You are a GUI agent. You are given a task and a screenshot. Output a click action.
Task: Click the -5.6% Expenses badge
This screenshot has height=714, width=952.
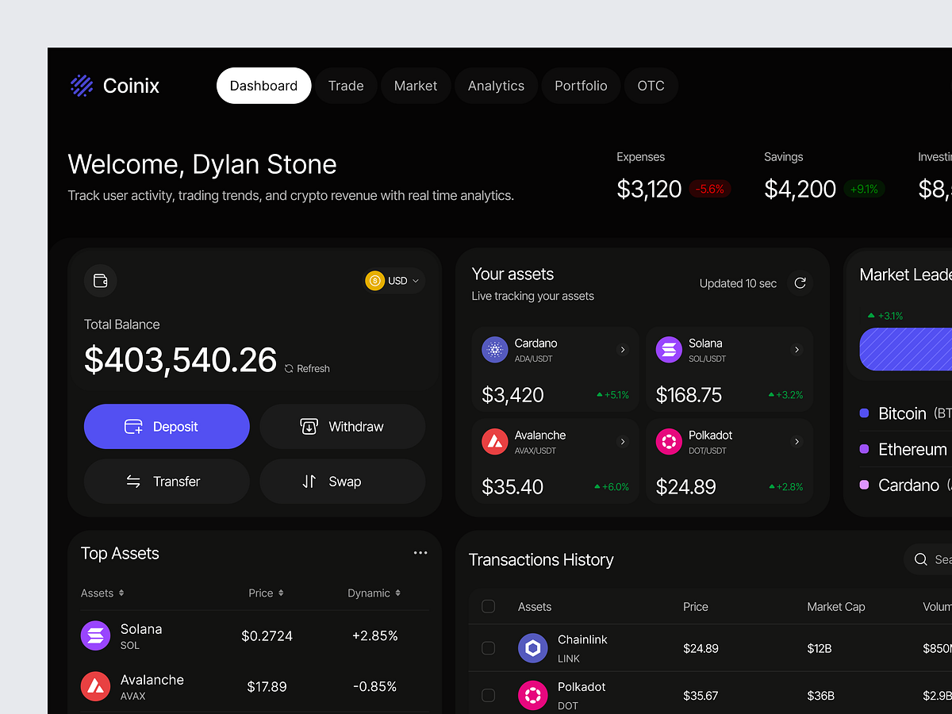[710, 189]
